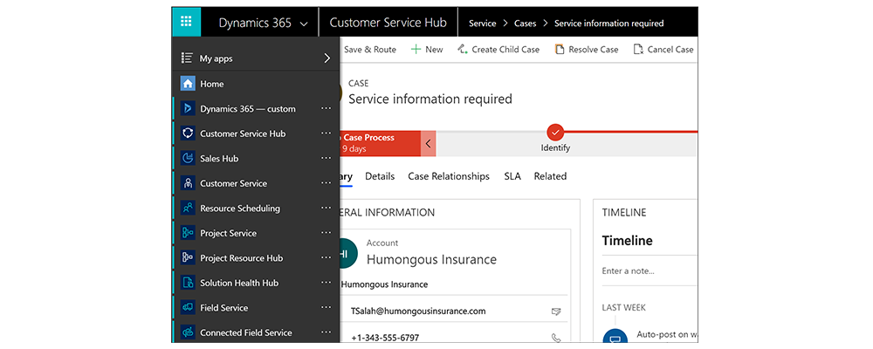Select Home in the app menu
This screenshot has width=873, height=349.
coord(256,84)
